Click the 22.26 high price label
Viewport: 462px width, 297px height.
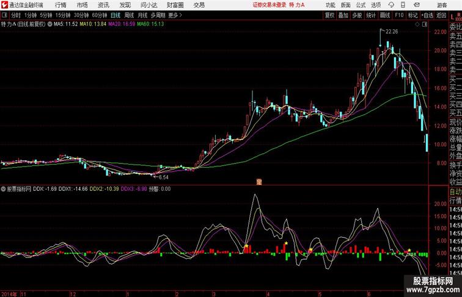point(392,32)
